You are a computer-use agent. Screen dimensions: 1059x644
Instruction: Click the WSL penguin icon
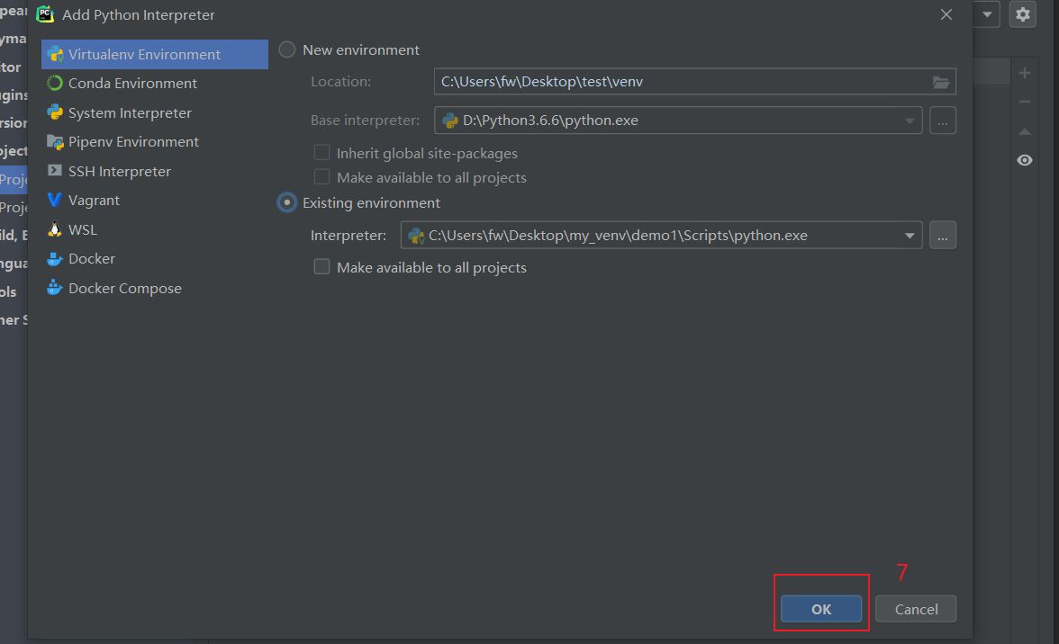[55, 229]
